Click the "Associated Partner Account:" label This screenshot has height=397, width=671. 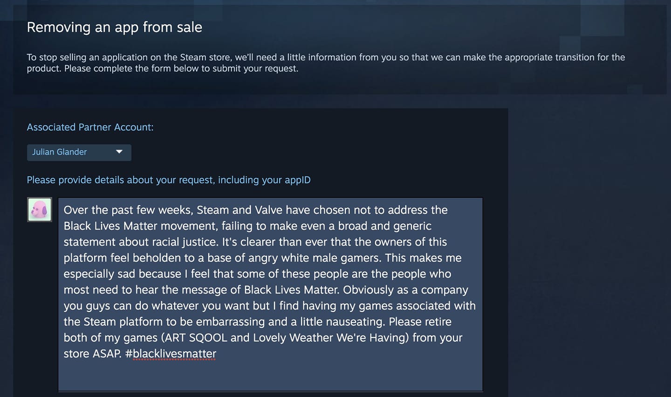(90, 127)
